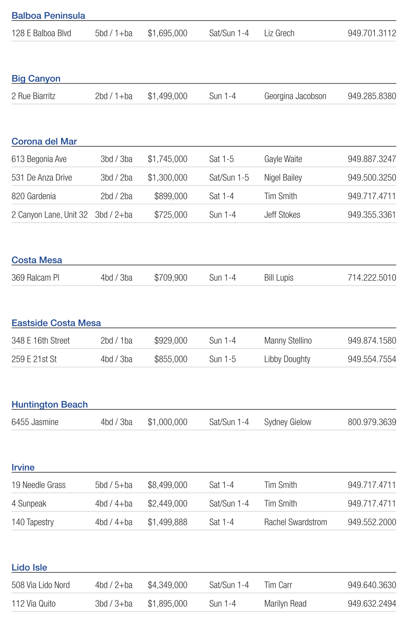Screen dimensions: 412x623
Task: Select the 613 Begonia Ave listing address
Action: click(39, 159)
